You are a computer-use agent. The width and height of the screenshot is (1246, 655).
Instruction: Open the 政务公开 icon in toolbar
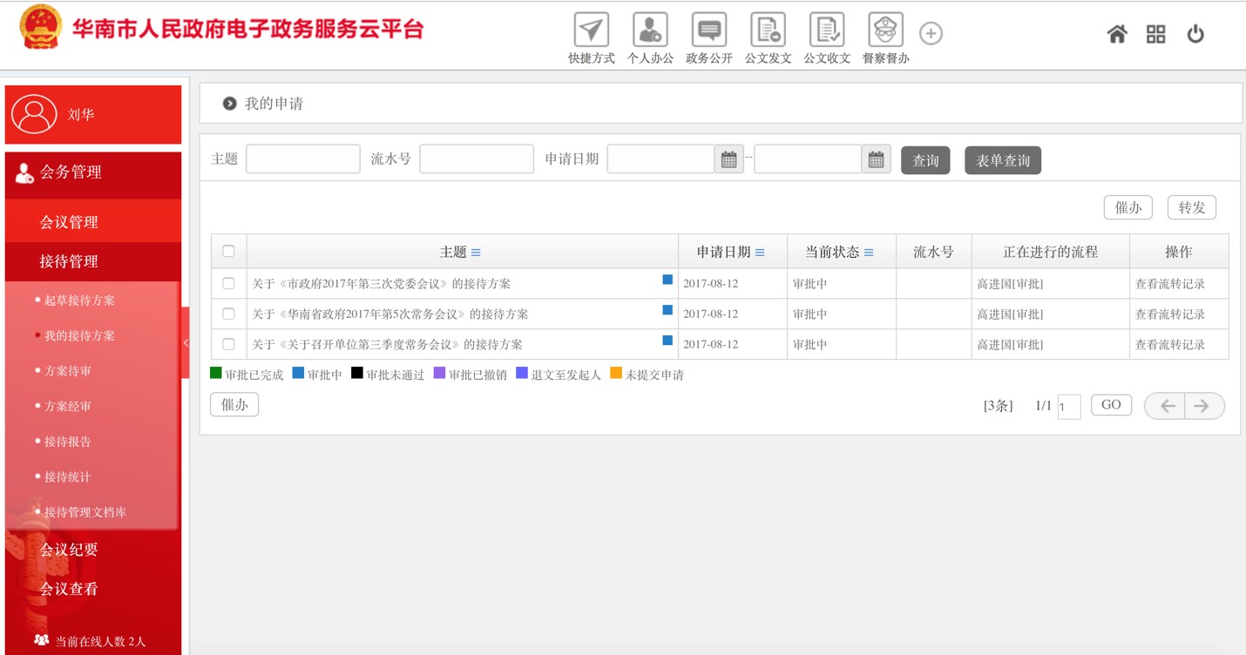(708, 31)
